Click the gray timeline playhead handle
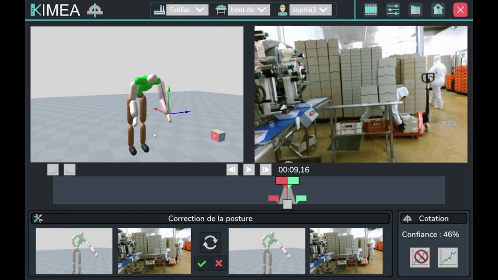Image resolution: width=498 pixels, height=280 pixels. [x=287, y=204]
